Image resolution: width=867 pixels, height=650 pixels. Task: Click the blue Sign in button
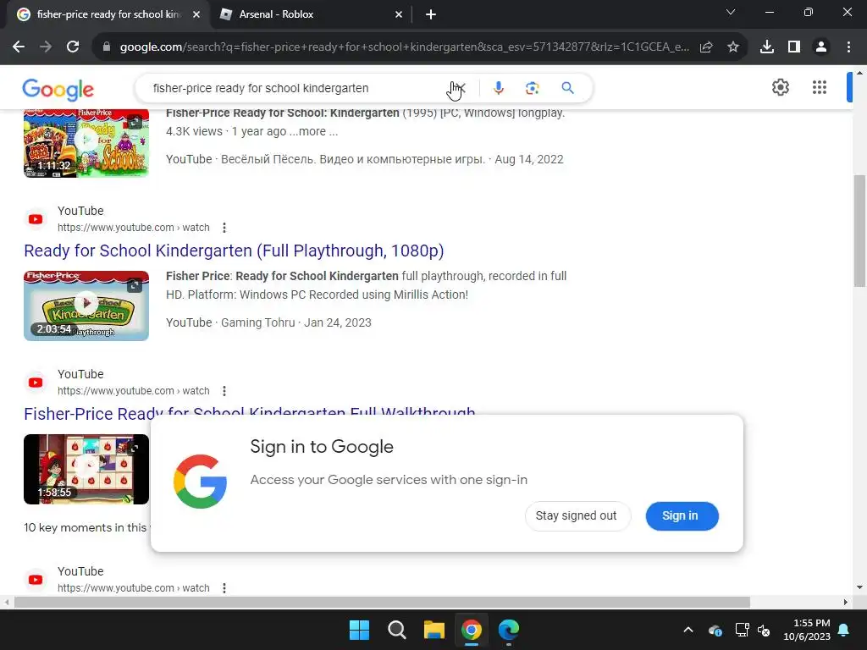point(682,516)
